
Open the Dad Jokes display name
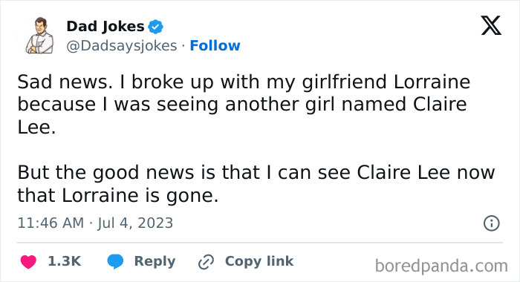[105, 27]
